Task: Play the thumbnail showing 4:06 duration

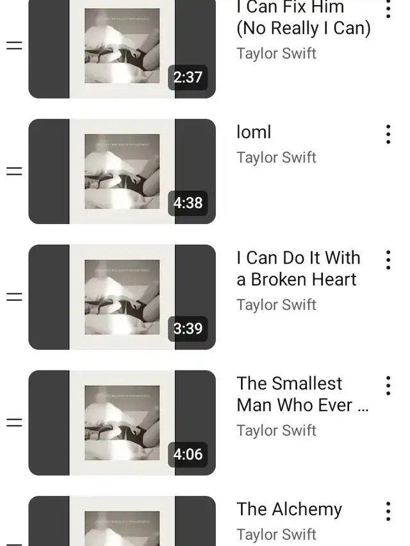Action: click(x=122, y=422)
